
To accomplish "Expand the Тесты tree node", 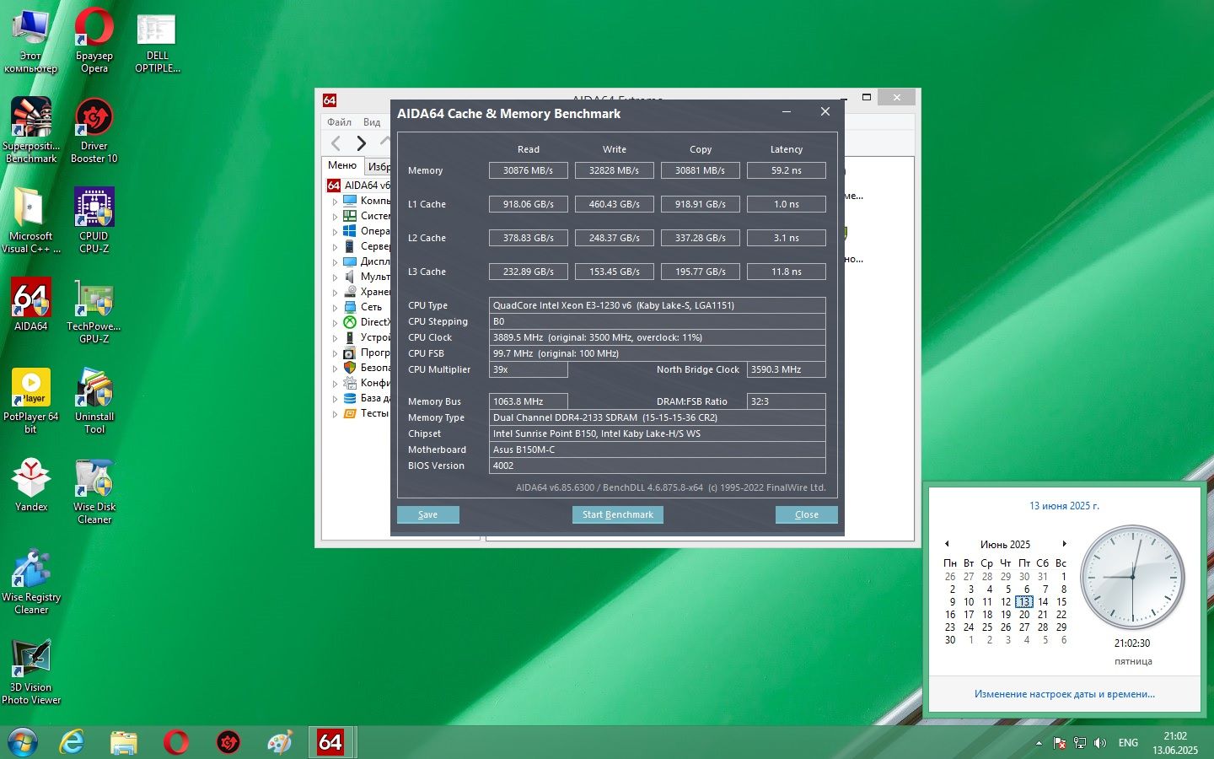I will (x=335, y=414).
